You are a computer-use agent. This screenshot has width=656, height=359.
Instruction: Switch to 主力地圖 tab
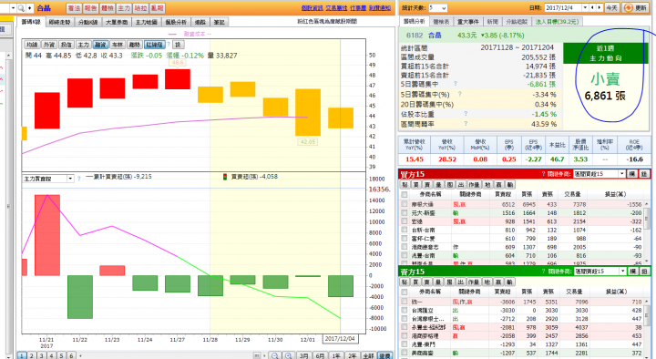[x=146, y=22]
